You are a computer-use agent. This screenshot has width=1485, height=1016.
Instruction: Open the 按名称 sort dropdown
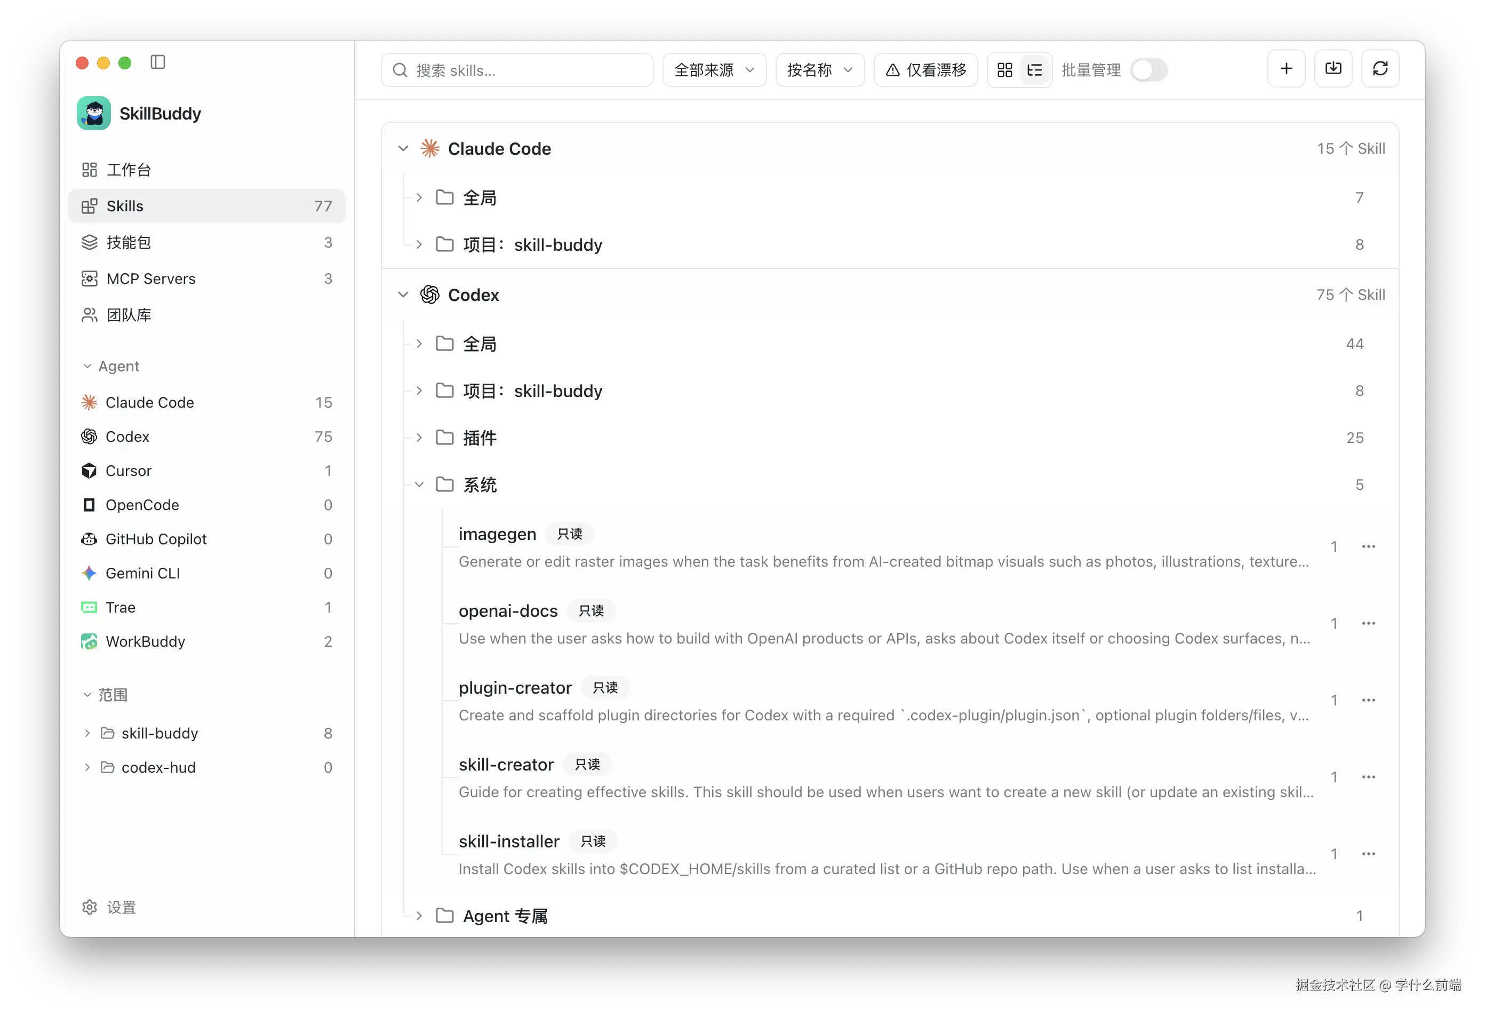click(820, 70)
